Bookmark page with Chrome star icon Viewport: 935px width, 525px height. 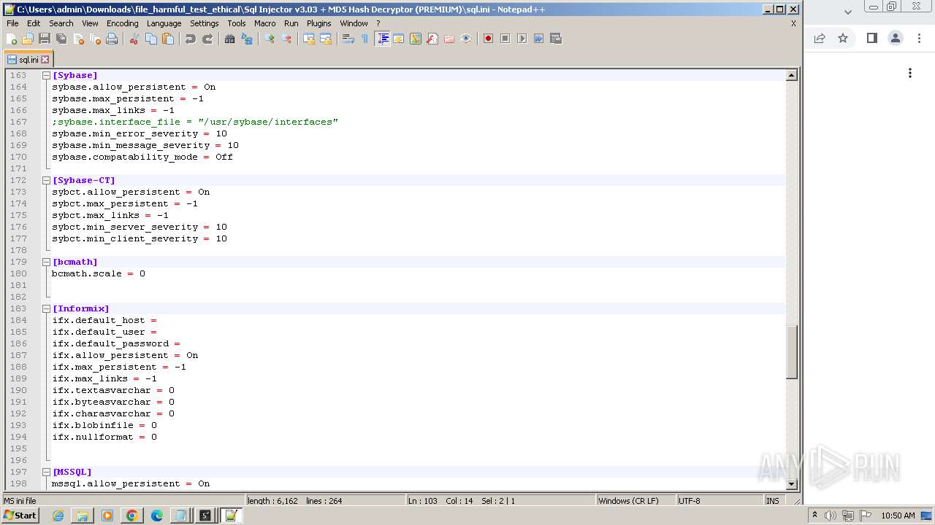click(x=843, y=39)
